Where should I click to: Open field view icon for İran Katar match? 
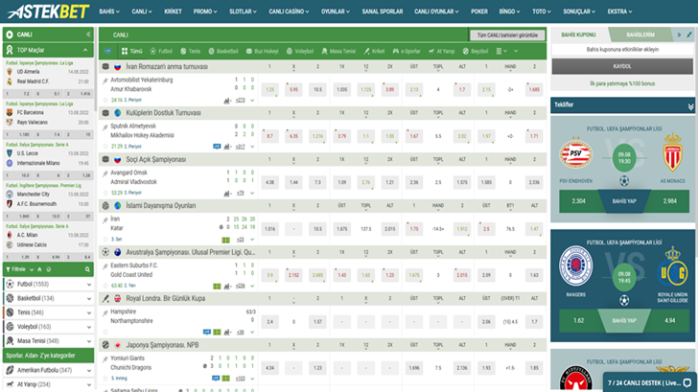(x=225, y=240)
